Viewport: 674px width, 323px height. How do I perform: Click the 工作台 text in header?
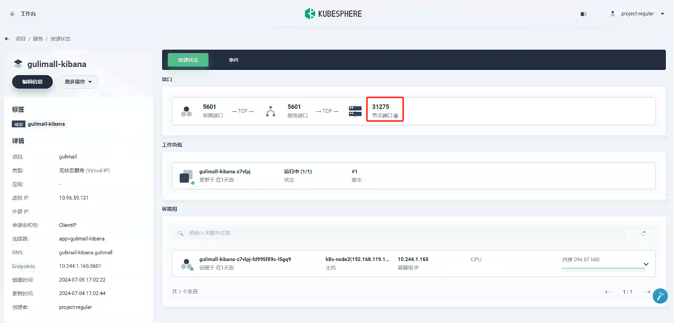(28, 14)
